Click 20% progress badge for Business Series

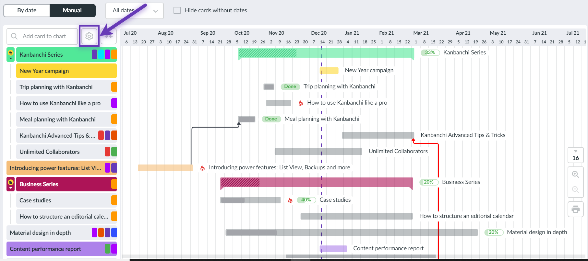(x=429, y=182)
